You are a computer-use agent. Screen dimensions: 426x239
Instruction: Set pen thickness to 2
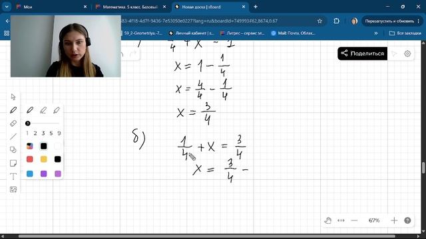pyautogui.click(x=35, y=133)
